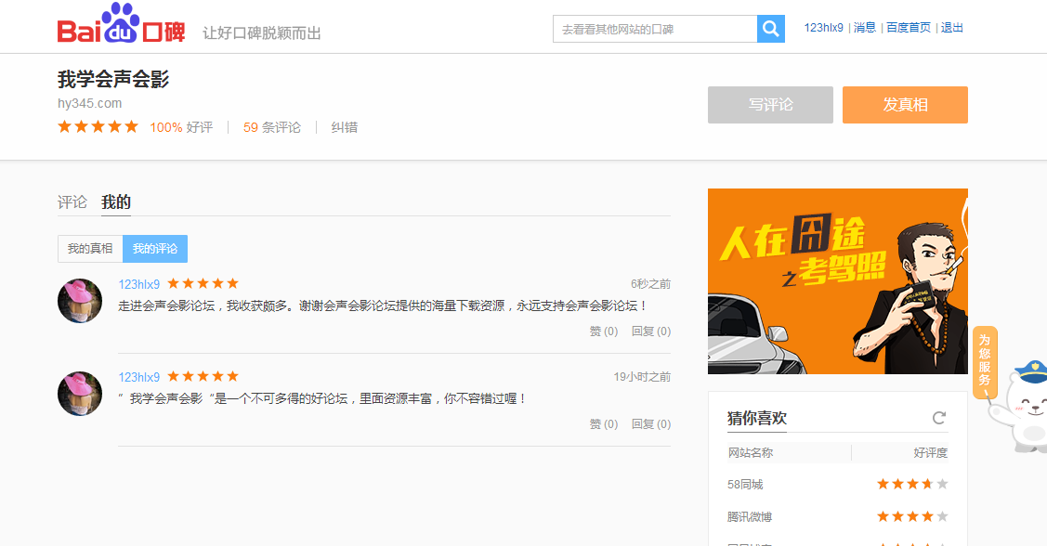Open avatar of the 19小时之前 review
This screenshot has width=1047, height=546.
point(80,394)
